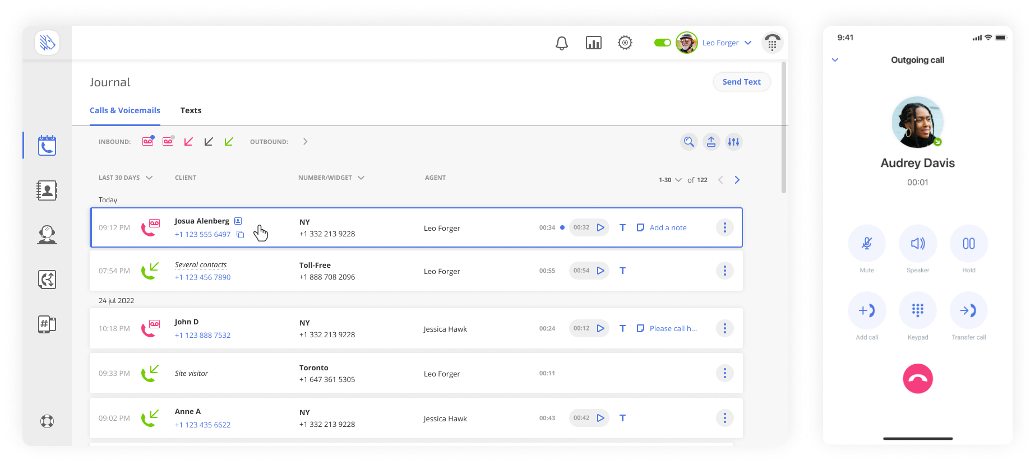1035x465 pixels.
Task: Open the contacts address book in sidebar
Action: click(x=47, y=190)
